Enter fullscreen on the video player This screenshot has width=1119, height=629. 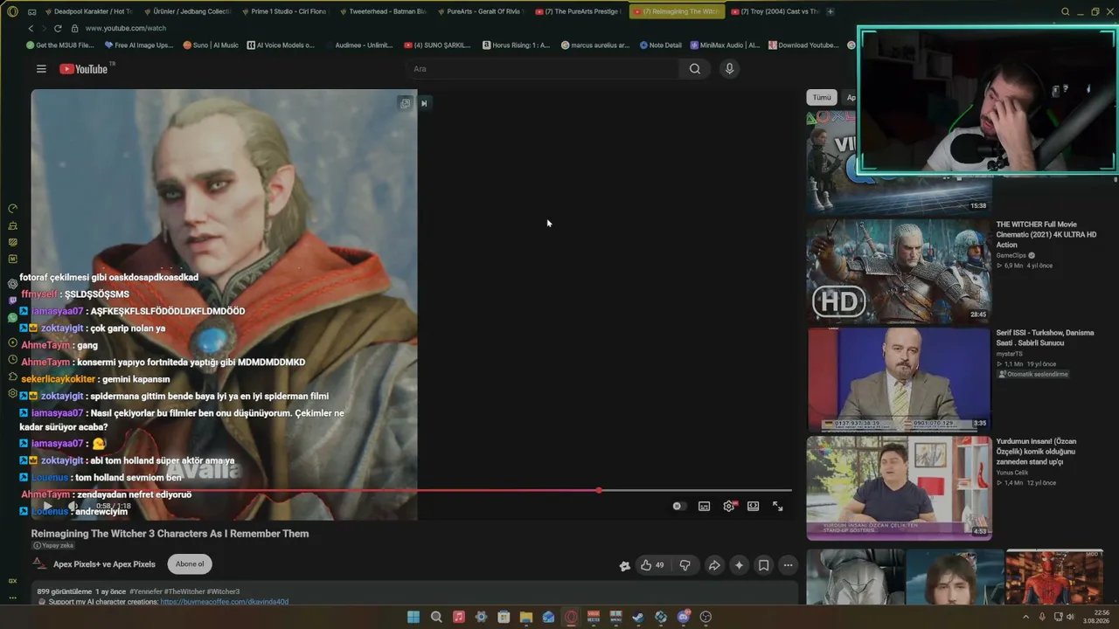point(778,506)
